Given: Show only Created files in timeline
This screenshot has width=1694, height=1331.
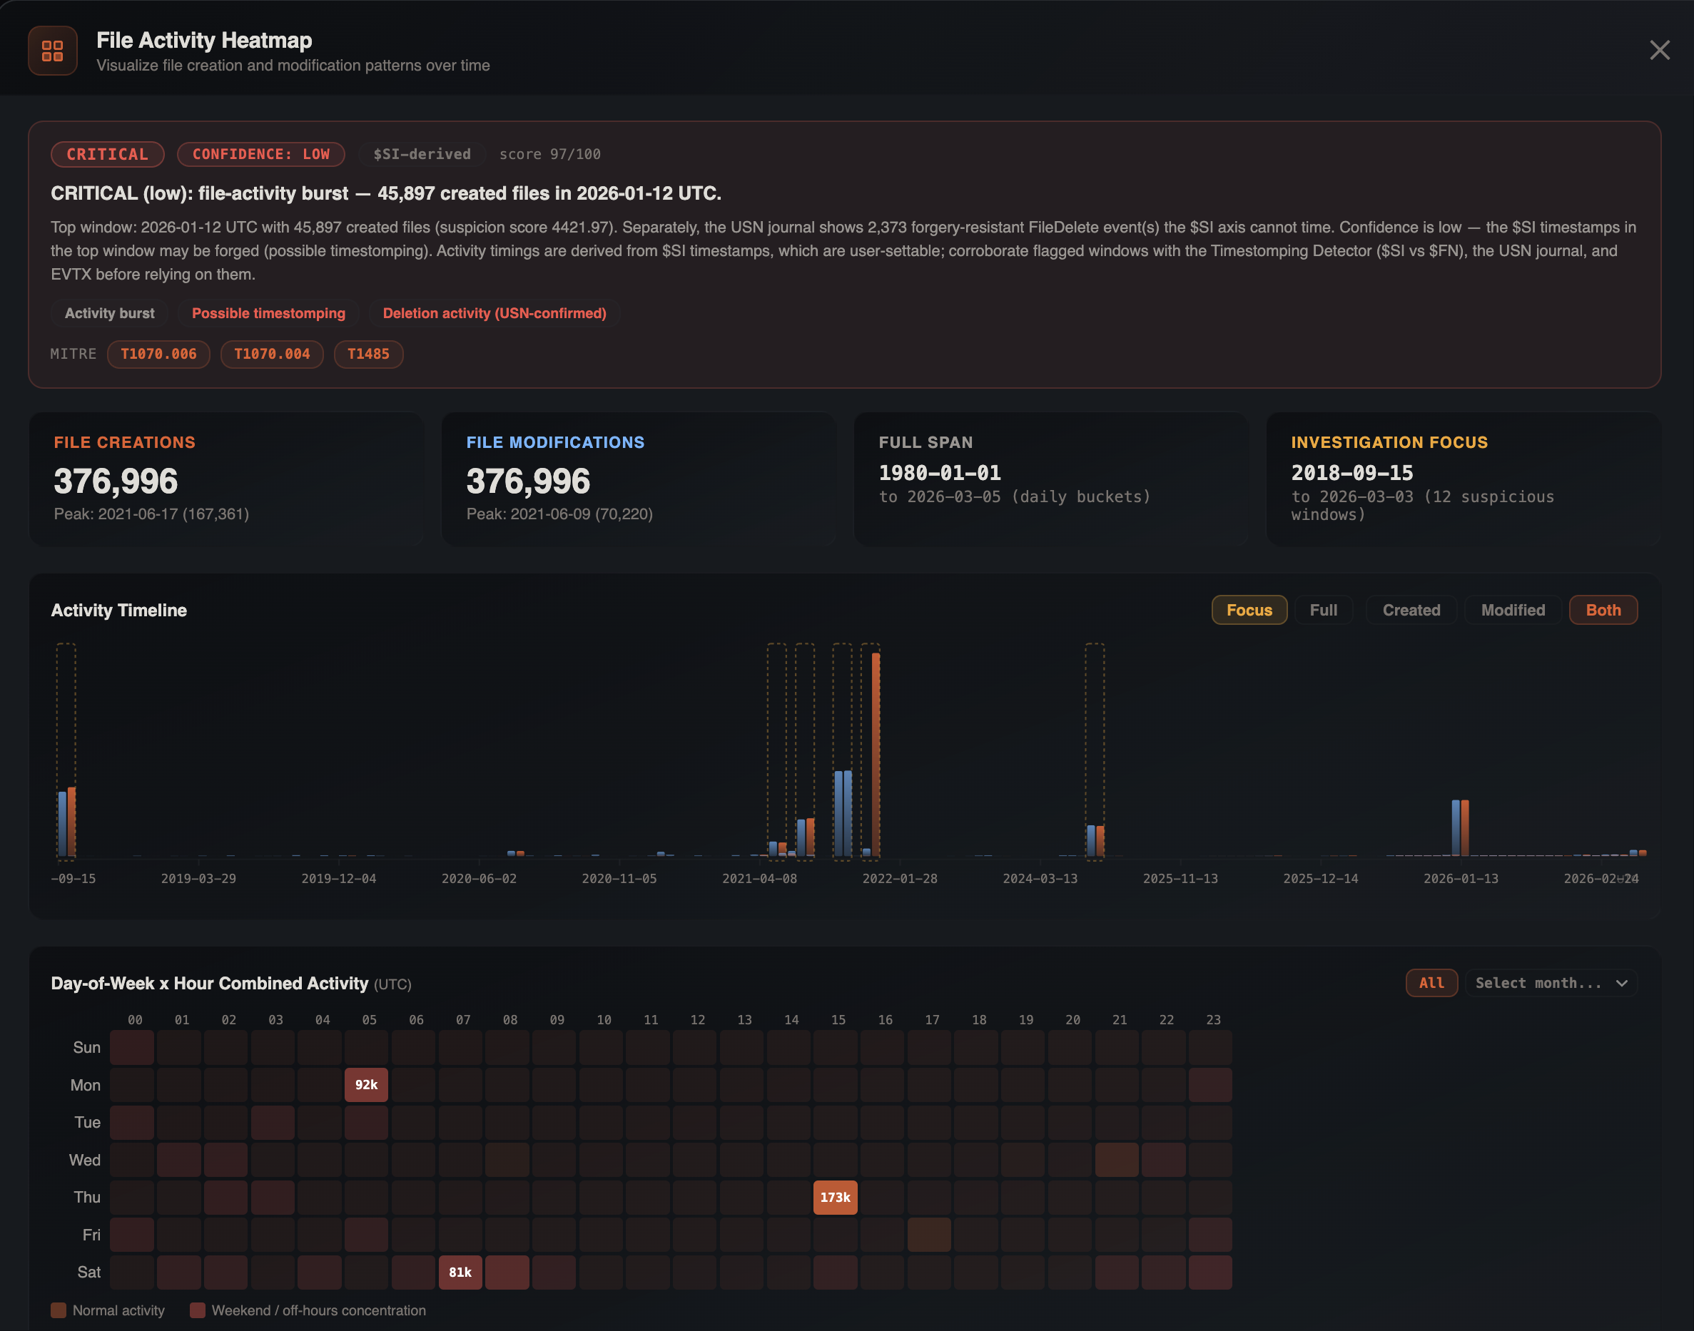Looking at the screenshot, I should (x=1411, y=610).
